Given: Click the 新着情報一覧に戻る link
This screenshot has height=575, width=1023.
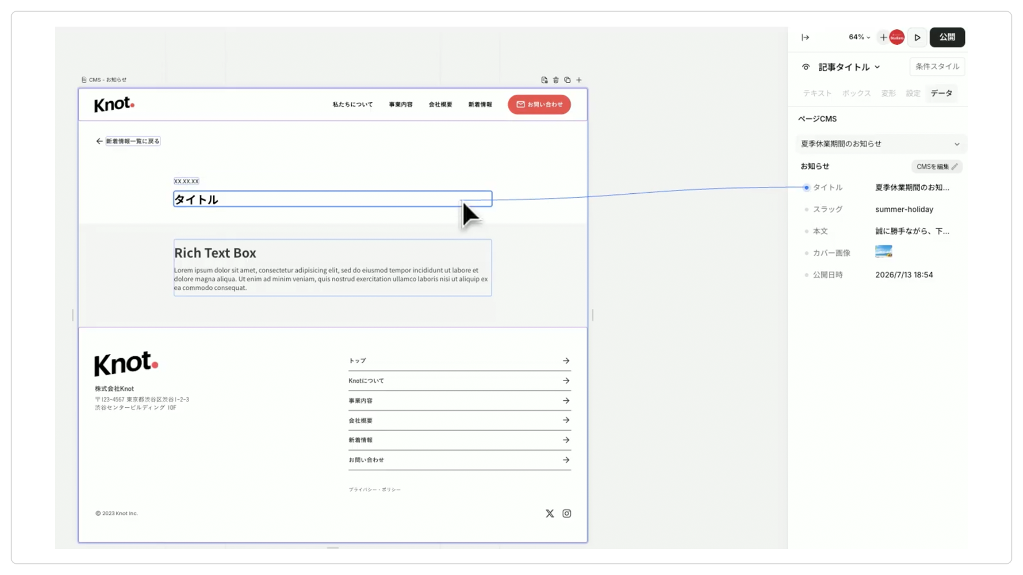Looking at the screenshot, I should click(133, 141).
